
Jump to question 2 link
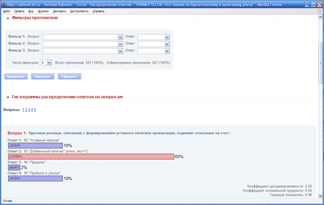click(26, 110)
